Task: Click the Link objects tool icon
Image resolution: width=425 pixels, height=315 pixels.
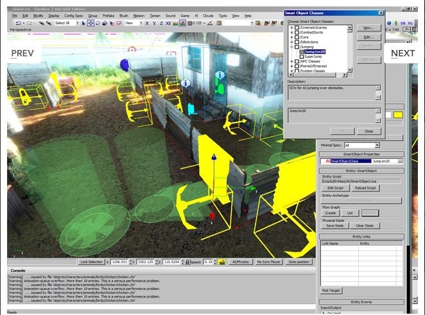Action: click(x=42, y=23)
